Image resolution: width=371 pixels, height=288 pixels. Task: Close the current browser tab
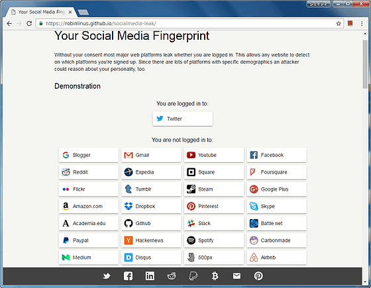point(70,12)
